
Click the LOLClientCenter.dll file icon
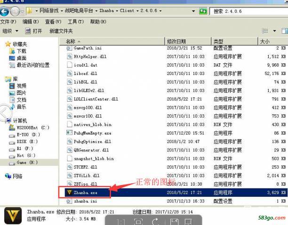pos(69,99)
